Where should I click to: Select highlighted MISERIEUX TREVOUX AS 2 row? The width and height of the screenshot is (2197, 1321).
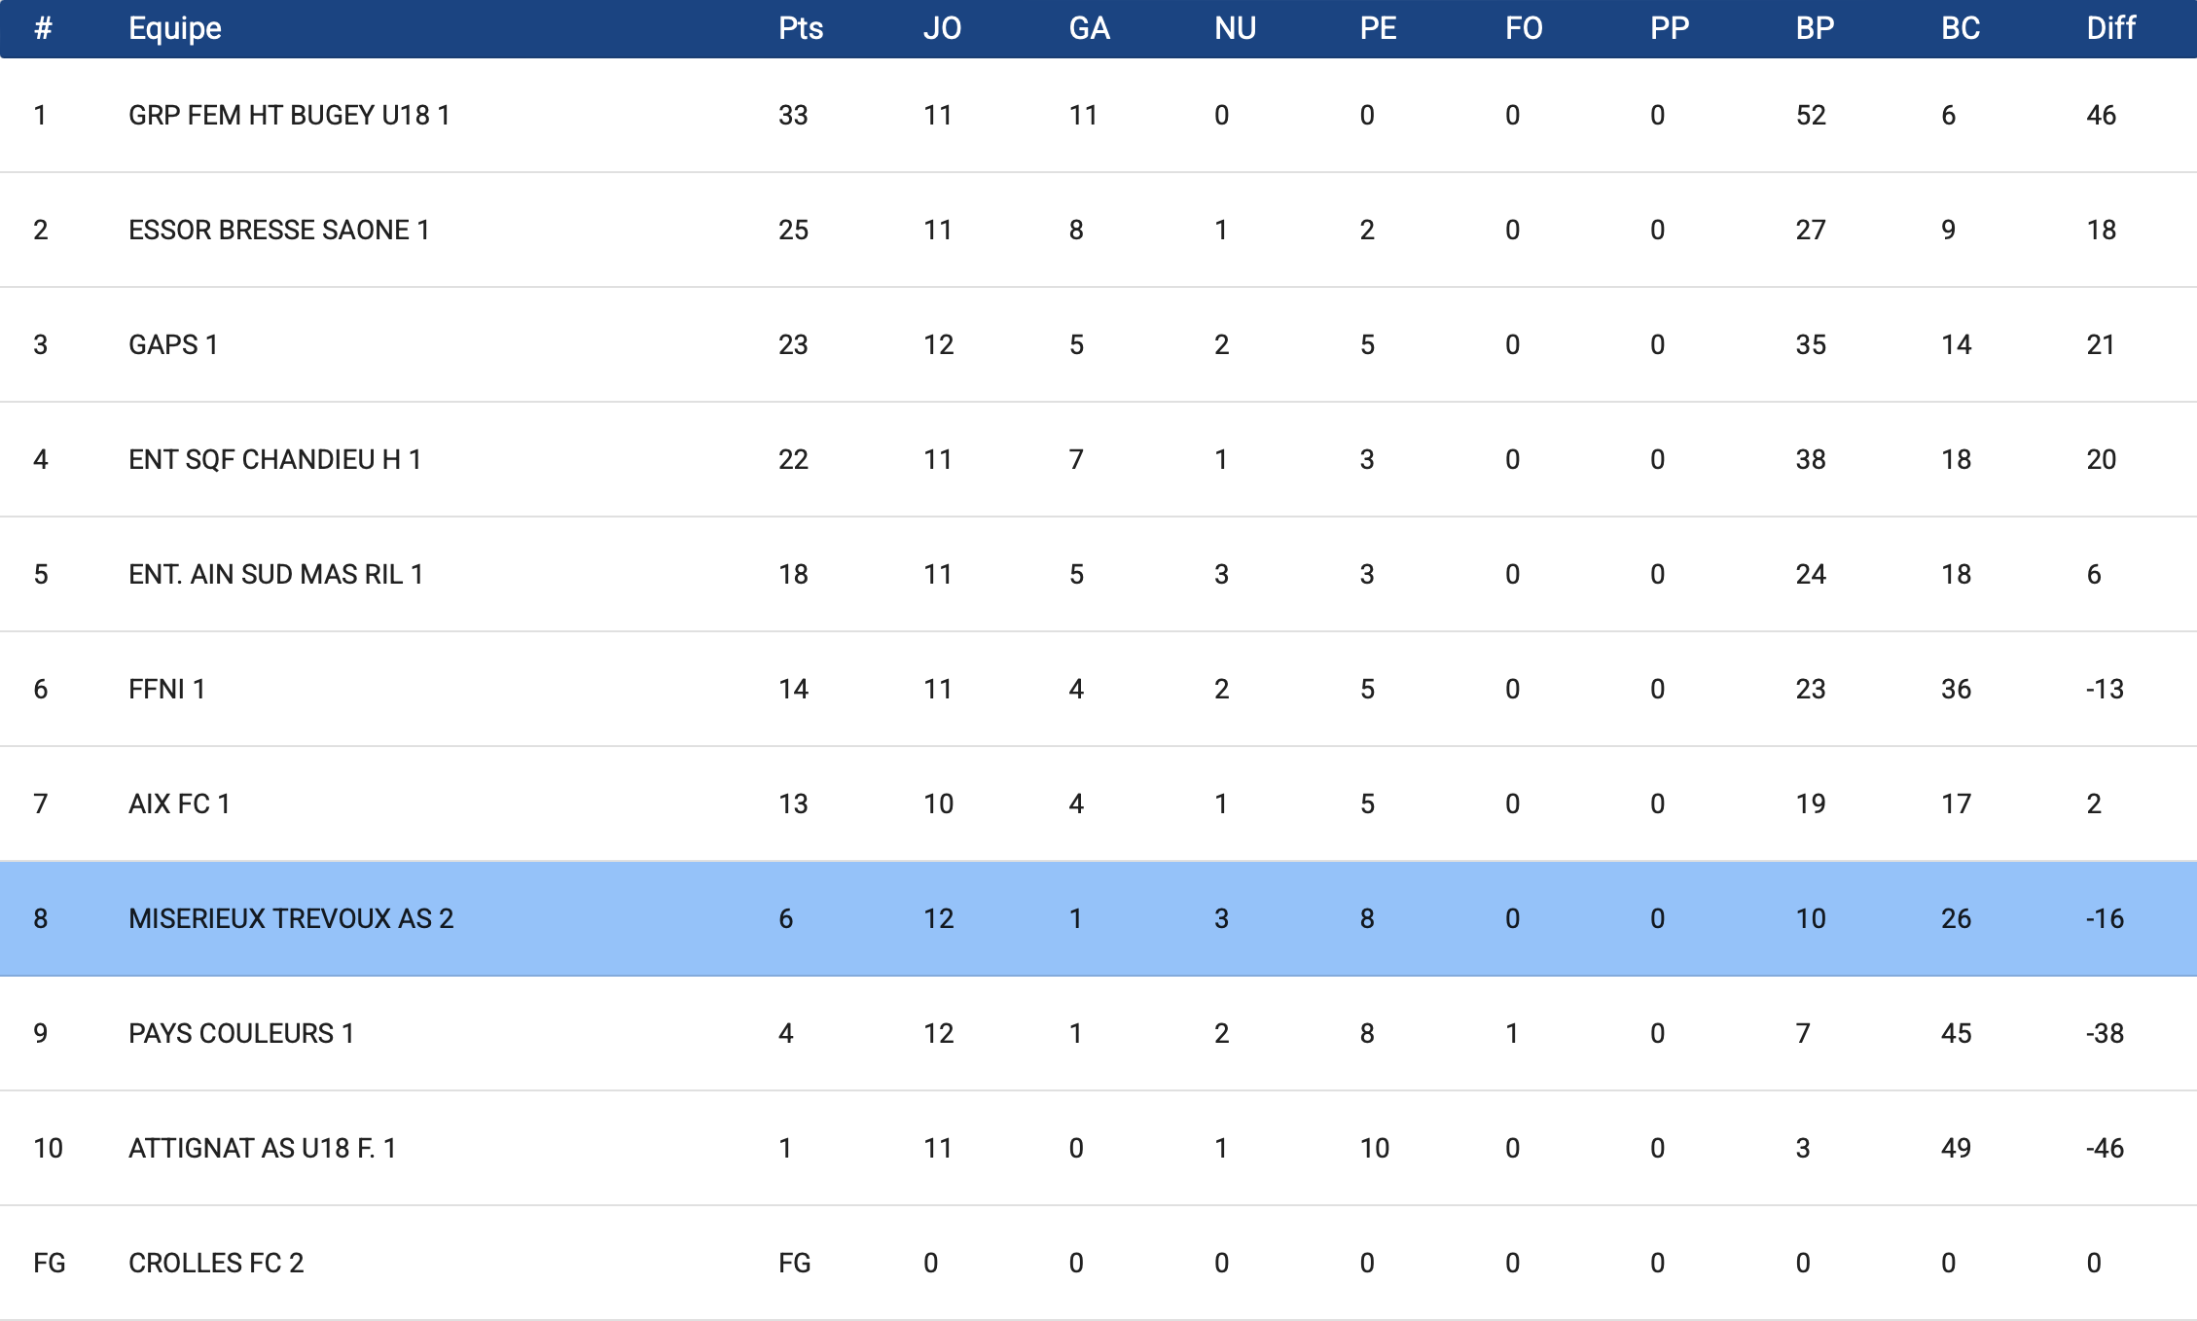click(x=291, y=919)
